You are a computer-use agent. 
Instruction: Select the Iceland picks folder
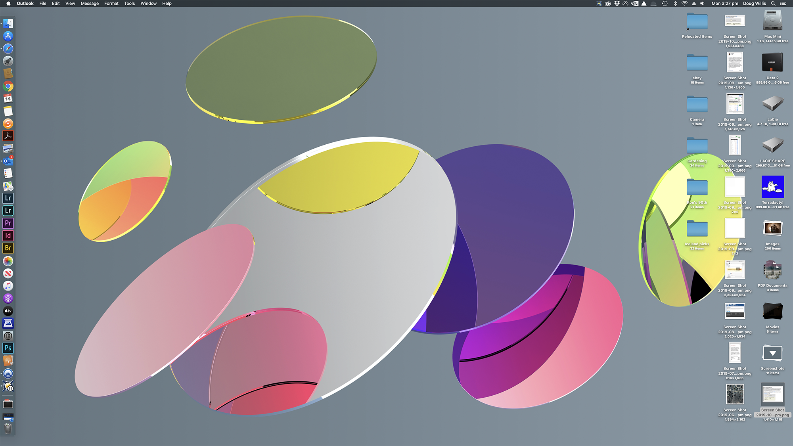click(x=697, y=229)
